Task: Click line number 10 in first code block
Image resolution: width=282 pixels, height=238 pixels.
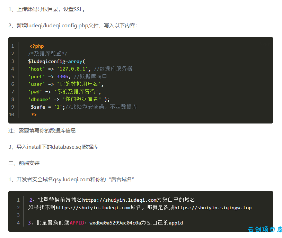Action: [11, 115]
